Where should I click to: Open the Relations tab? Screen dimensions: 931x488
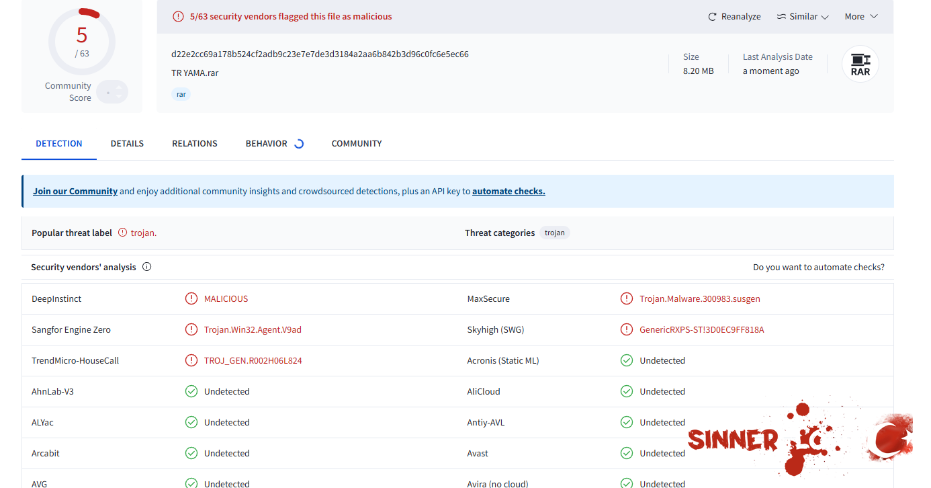[195, 144]
